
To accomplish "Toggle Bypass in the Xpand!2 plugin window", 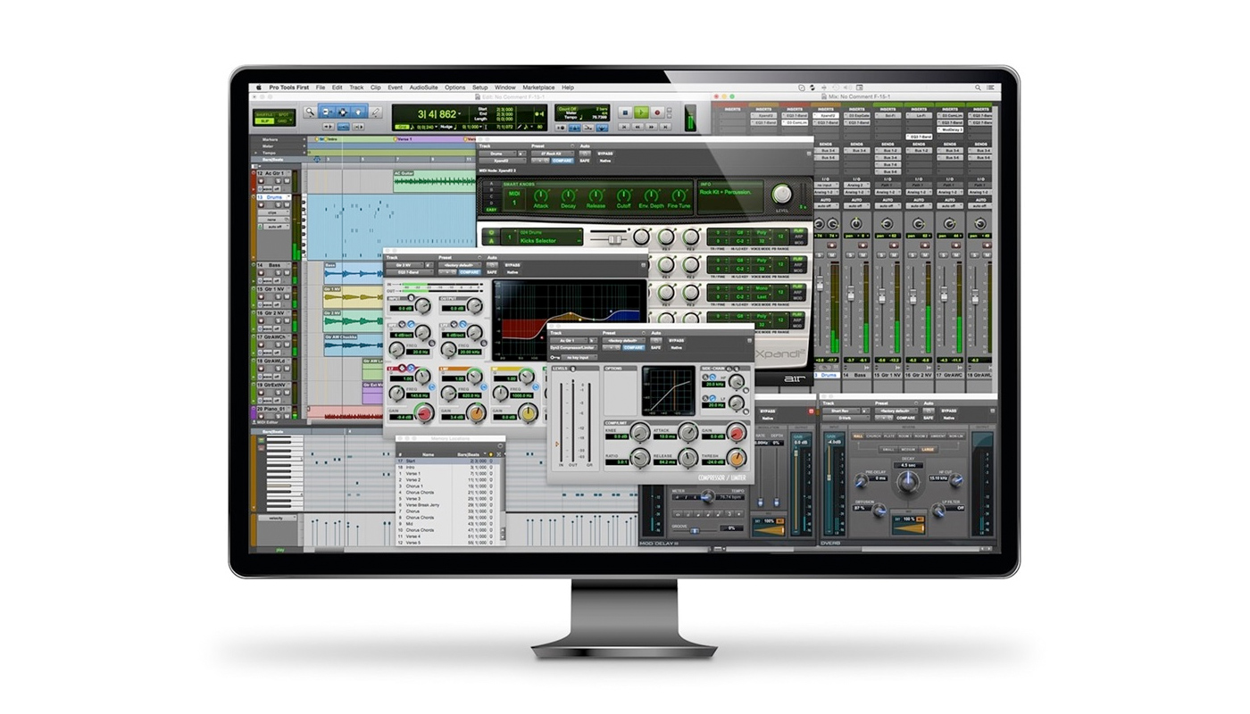I will (x=604, y=154).
